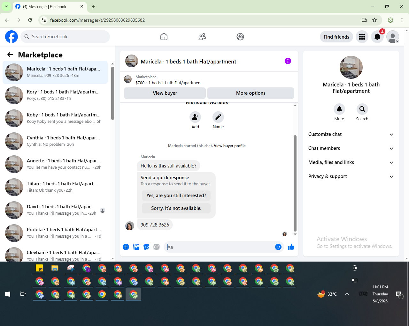Click the More options button
The width and height of the screenshot is (409, 326).
coord(251,93)
